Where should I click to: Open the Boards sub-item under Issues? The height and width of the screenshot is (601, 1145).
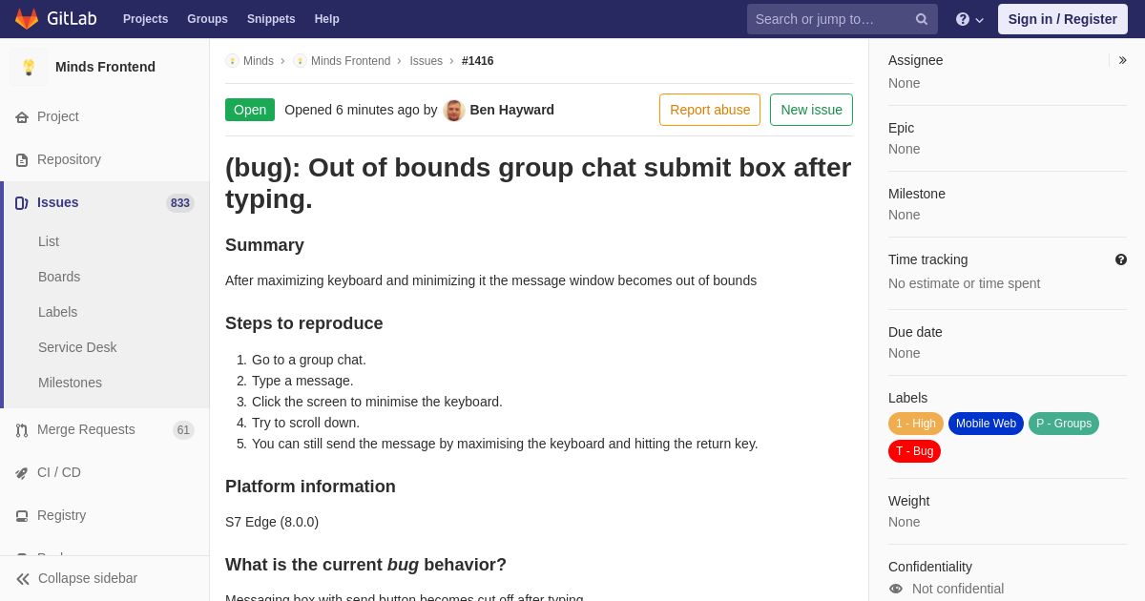(59, 277)
